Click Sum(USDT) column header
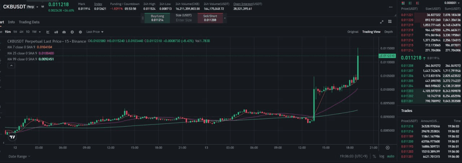Image resolution: width=462 pixels, height=163 pixels. 452,8
